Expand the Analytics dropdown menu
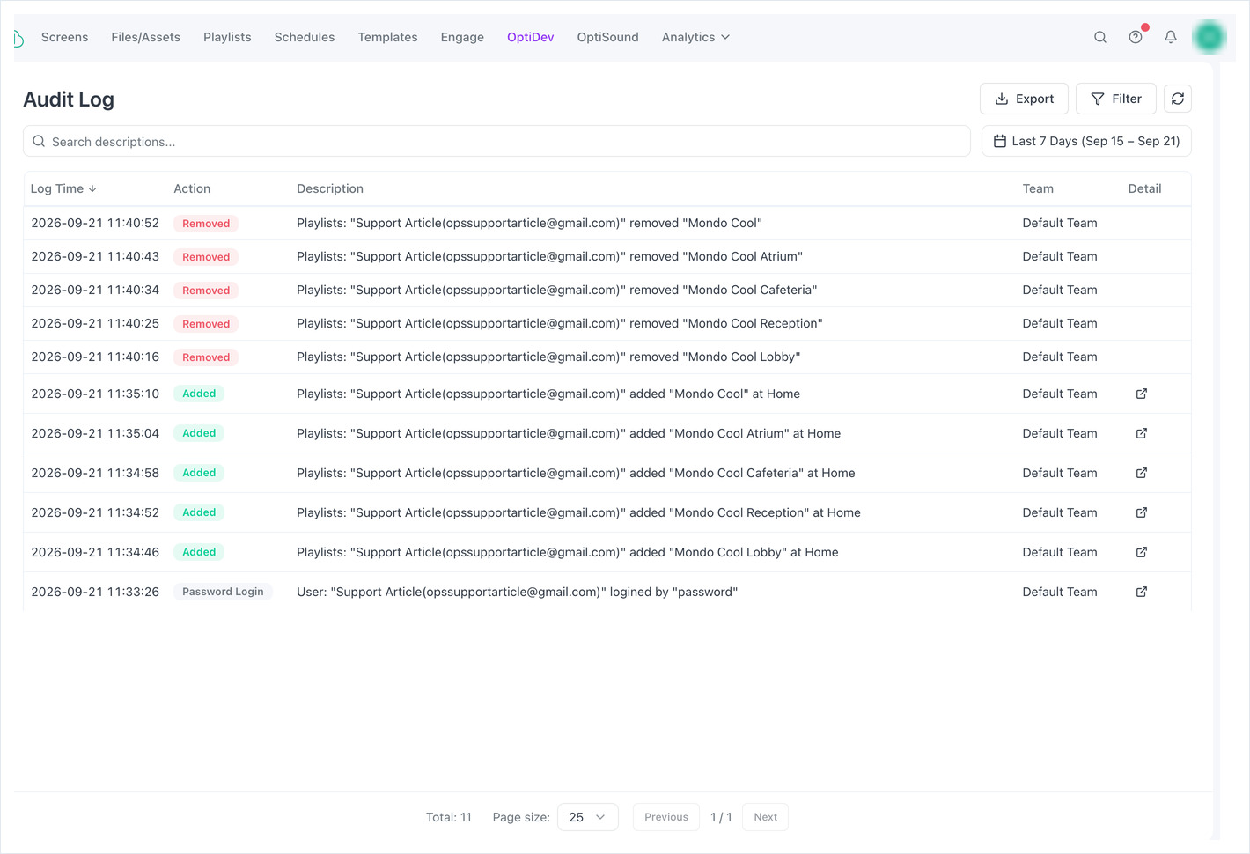Image resolution: width=1250 pixels, height=854 pixels. [x=695, y=37]
